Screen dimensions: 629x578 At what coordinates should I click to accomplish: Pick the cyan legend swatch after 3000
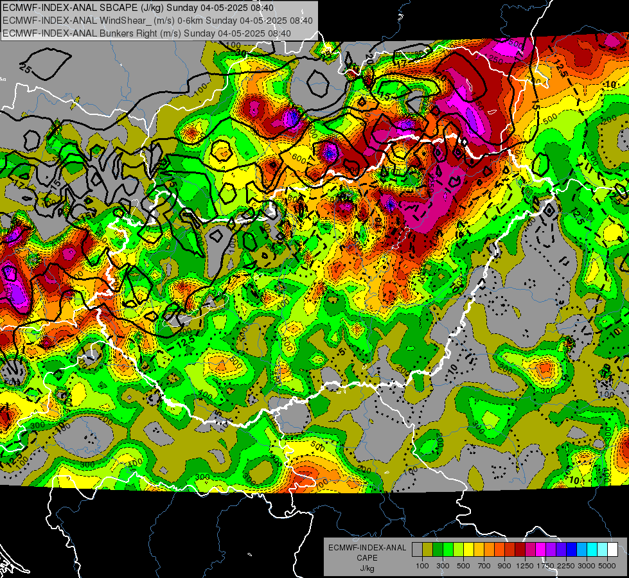pyautogui.click(x=592, y=550)
